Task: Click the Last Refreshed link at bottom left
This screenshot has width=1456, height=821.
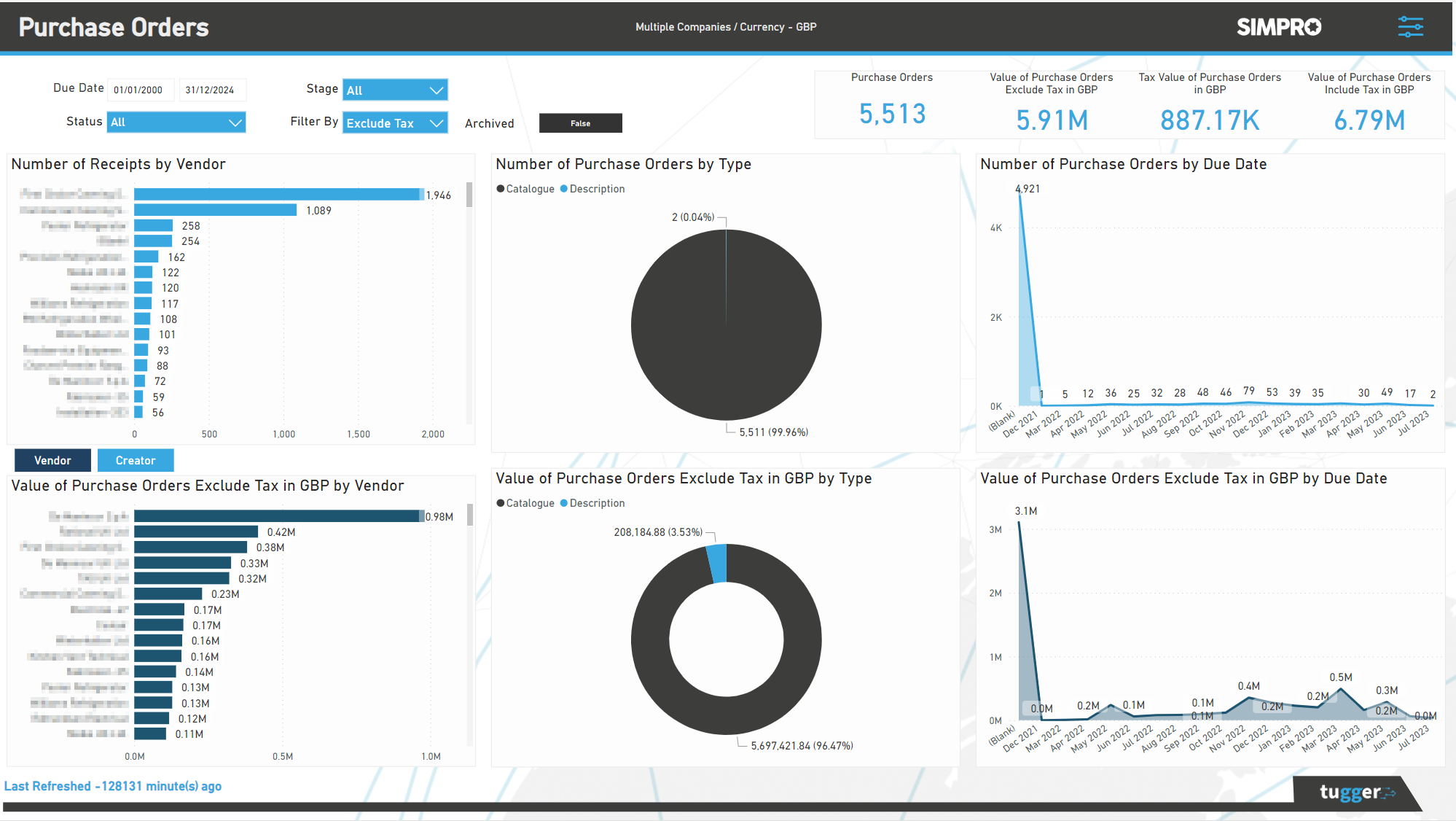Action: (114, 785)
